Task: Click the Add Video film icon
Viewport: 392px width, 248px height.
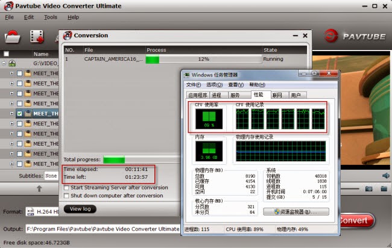Action: tap(37, 37)
